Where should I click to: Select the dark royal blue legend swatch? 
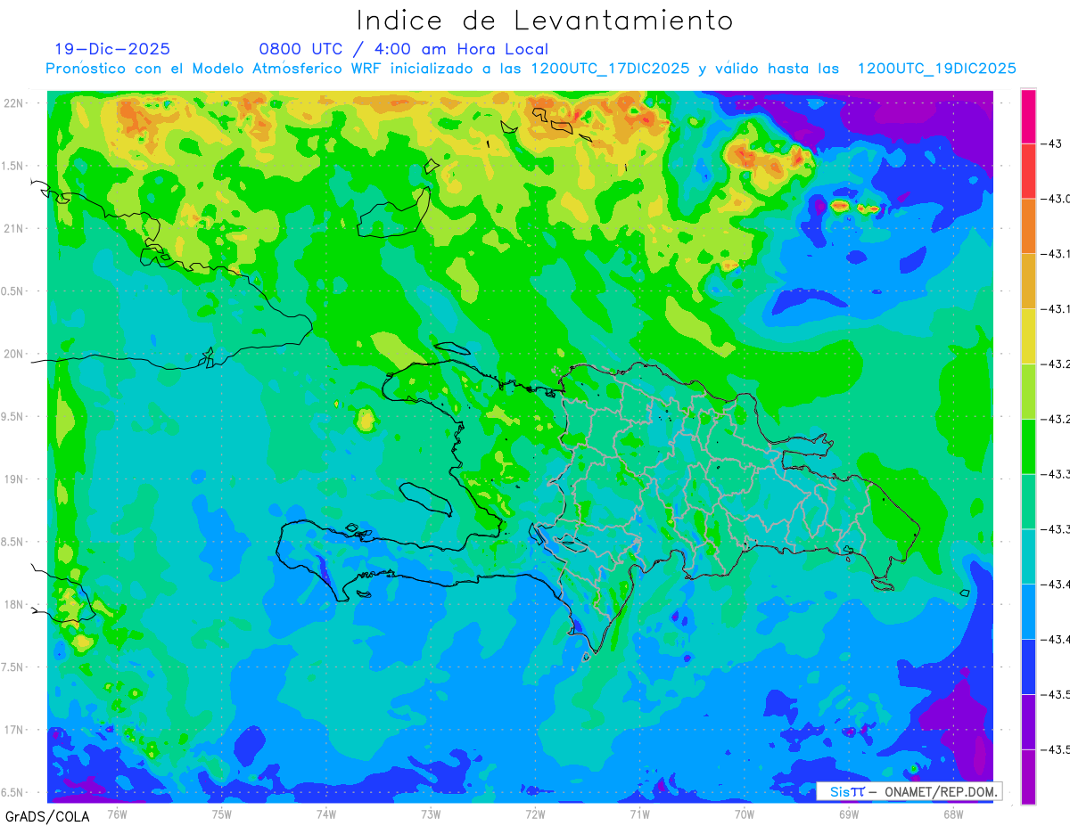click(x=1028, y=667)
